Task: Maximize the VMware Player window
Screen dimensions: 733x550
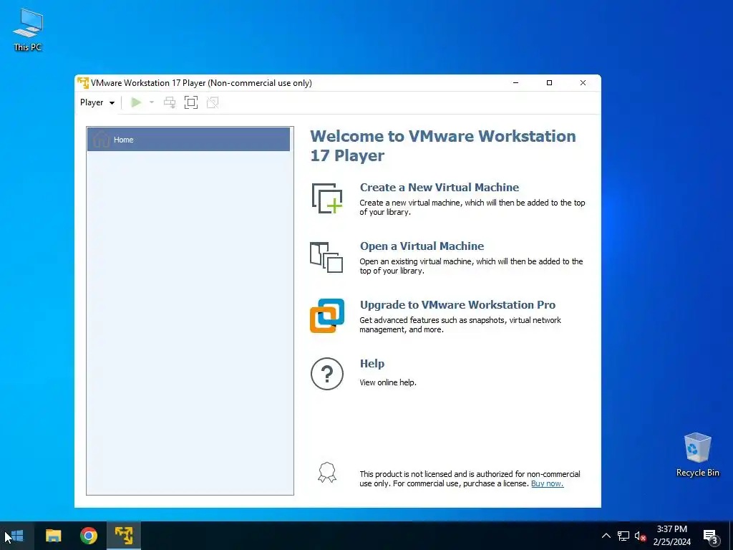Action: point(549,83)
